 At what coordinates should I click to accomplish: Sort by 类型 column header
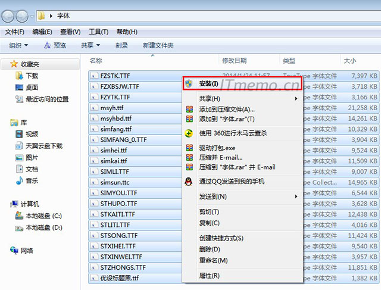289,61
